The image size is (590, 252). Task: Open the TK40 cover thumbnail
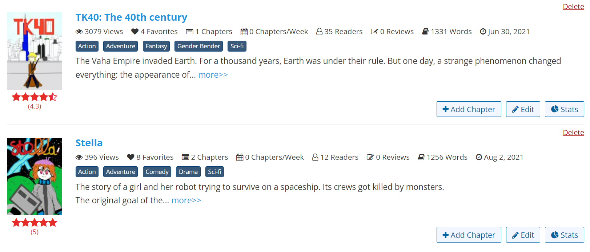[x=35, y=51]
